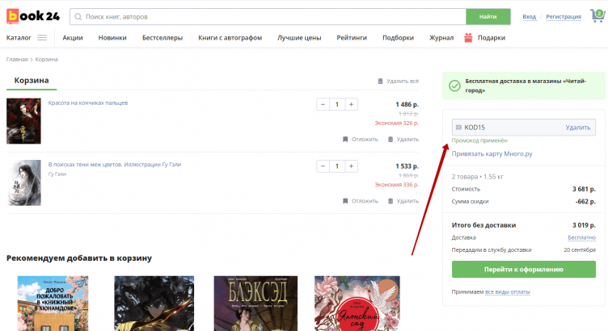Open the Каталог hamburger menu
Image resolution: width=608 pixels, height=331 pixels.
(x=41, y=37)
